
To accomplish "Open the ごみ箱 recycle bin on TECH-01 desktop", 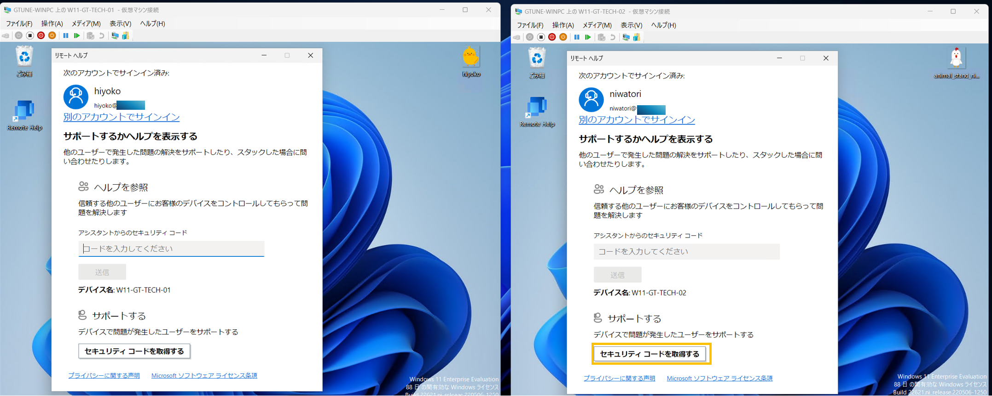I will pos(24,61).
